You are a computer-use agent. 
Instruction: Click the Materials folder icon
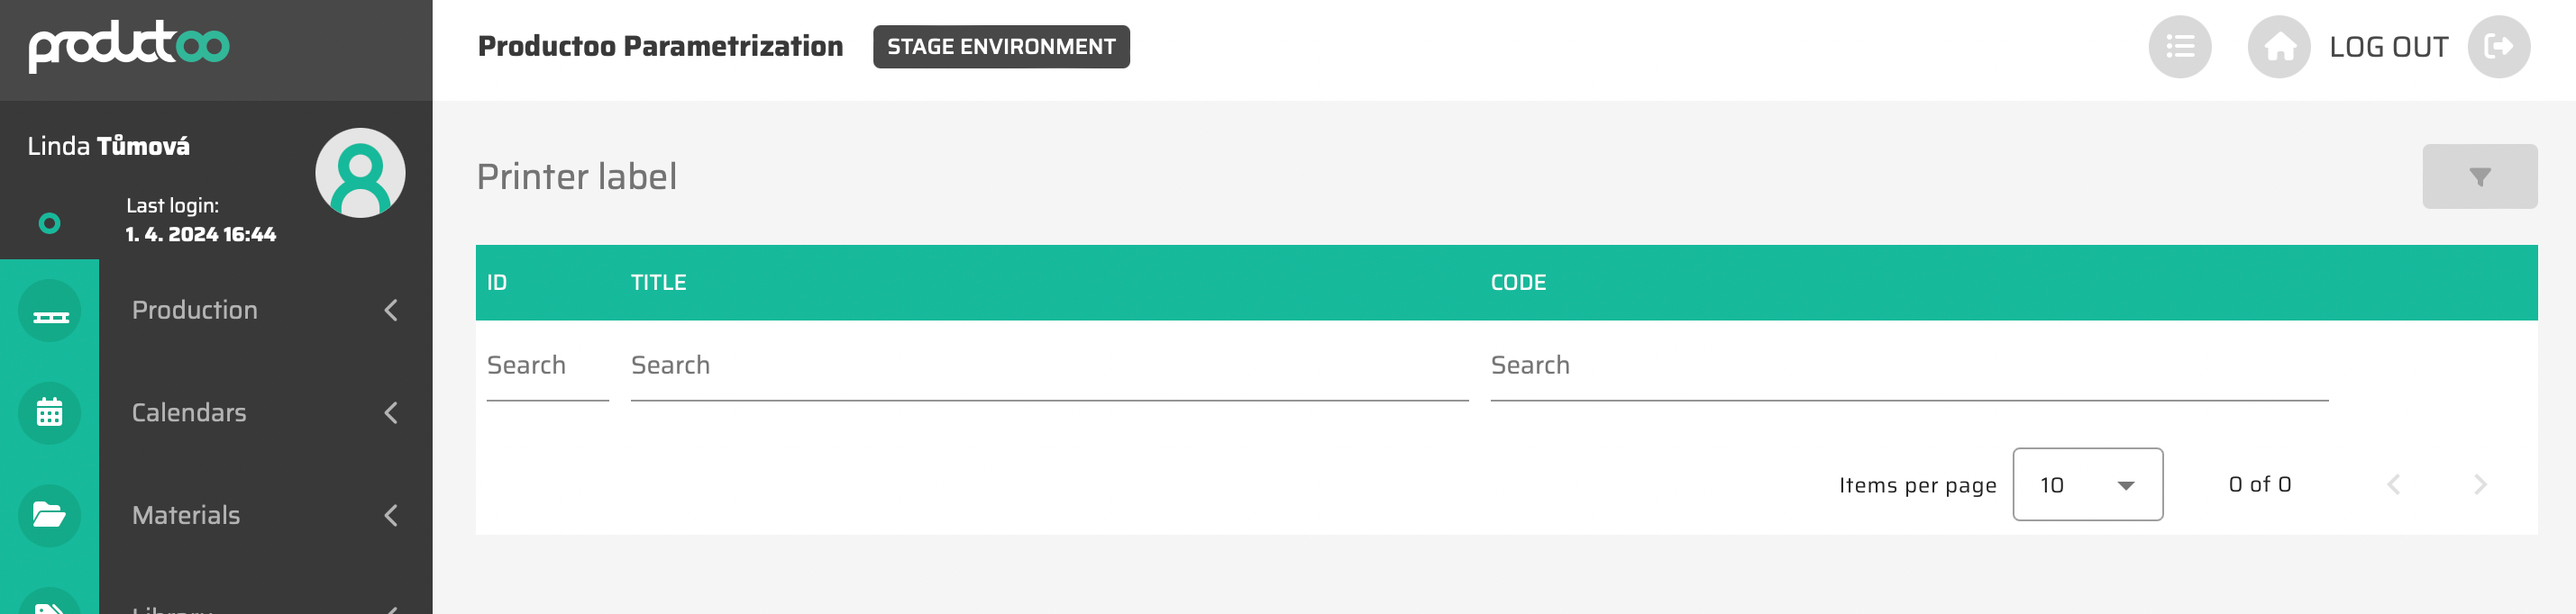pyautogui.click(x=50, y=515)
